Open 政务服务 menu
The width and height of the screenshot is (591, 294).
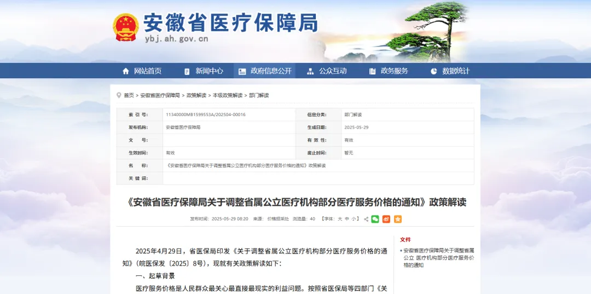pos(394,71)
